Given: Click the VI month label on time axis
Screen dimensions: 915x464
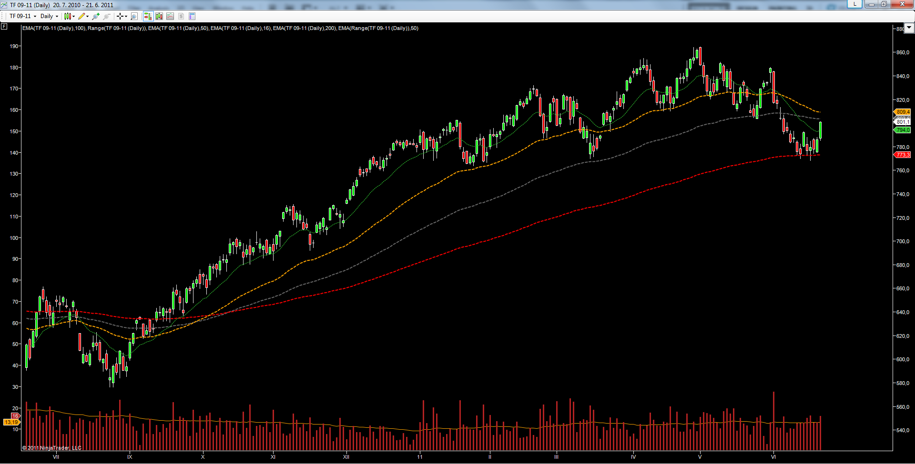Looking at the screenshot, I should [773, 457].
